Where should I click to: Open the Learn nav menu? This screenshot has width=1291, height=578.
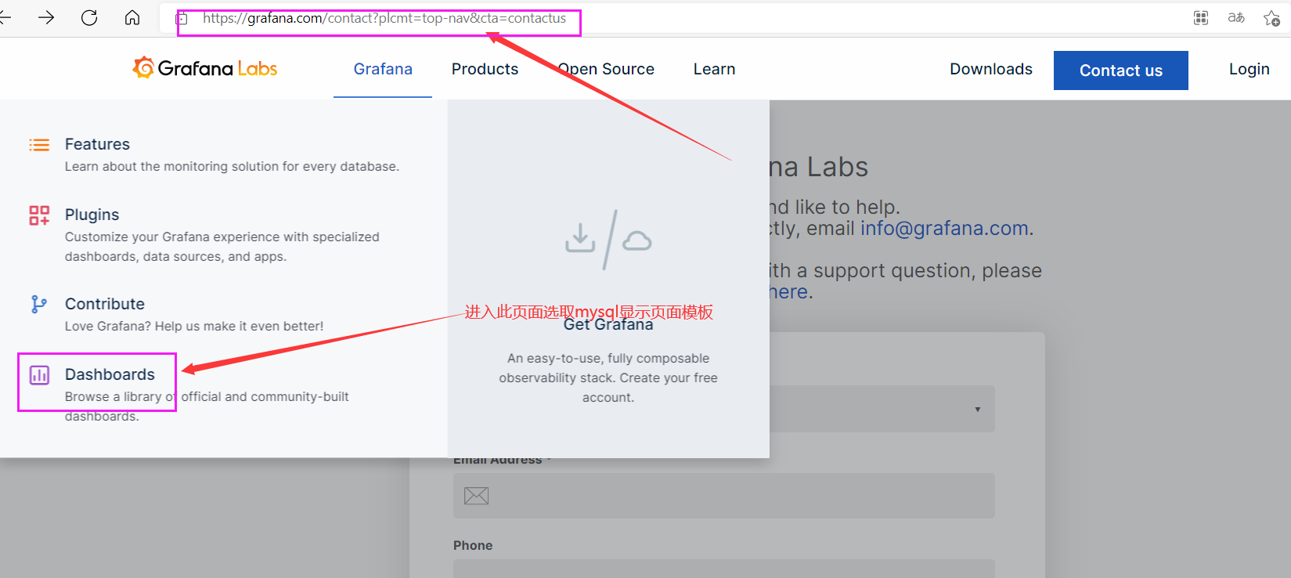(x=714, y=69)
